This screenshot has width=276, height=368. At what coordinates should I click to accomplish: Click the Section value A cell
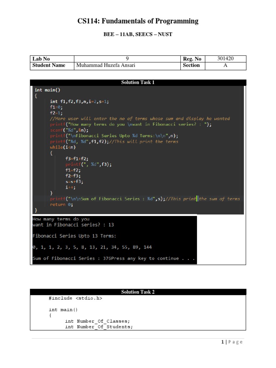tap(226, 65)
